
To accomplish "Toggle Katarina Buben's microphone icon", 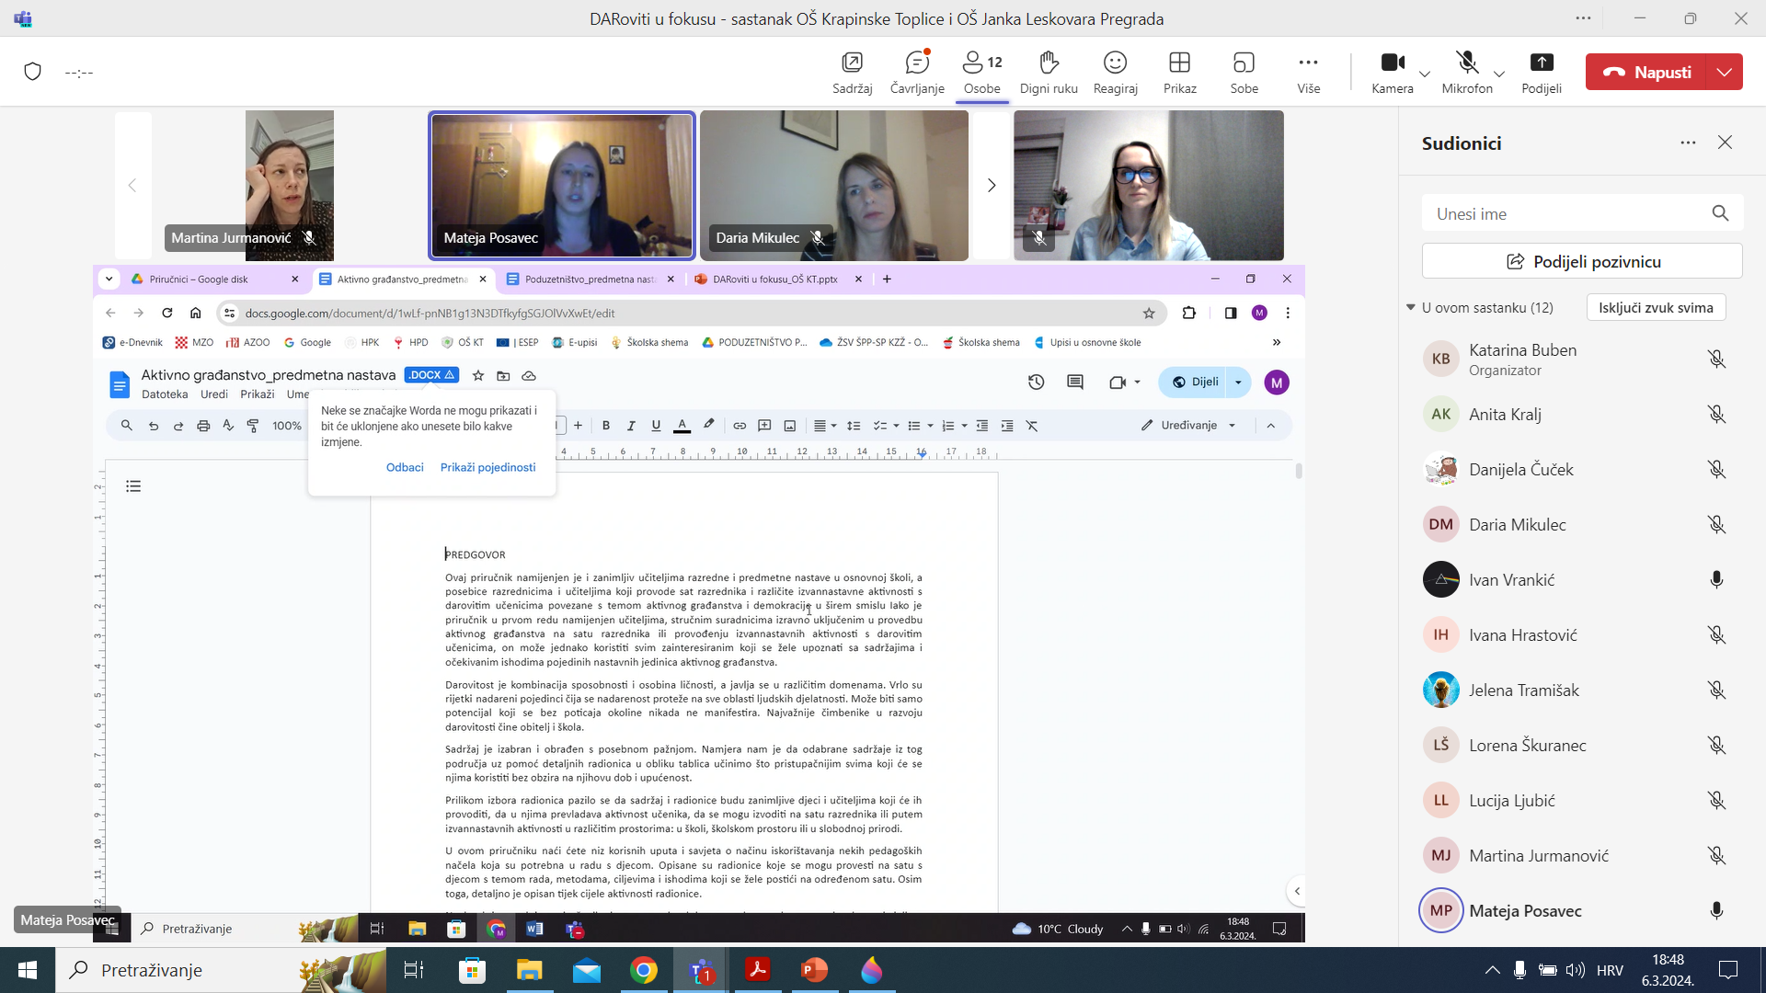I will coord(1715,360).
